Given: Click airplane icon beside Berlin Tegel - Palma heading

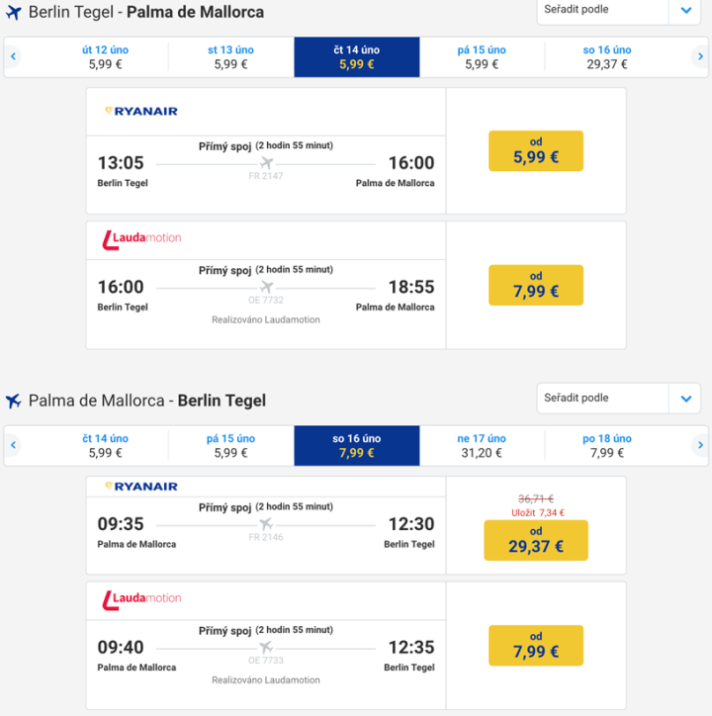Looking at the screenshot, I should (14, 13).
